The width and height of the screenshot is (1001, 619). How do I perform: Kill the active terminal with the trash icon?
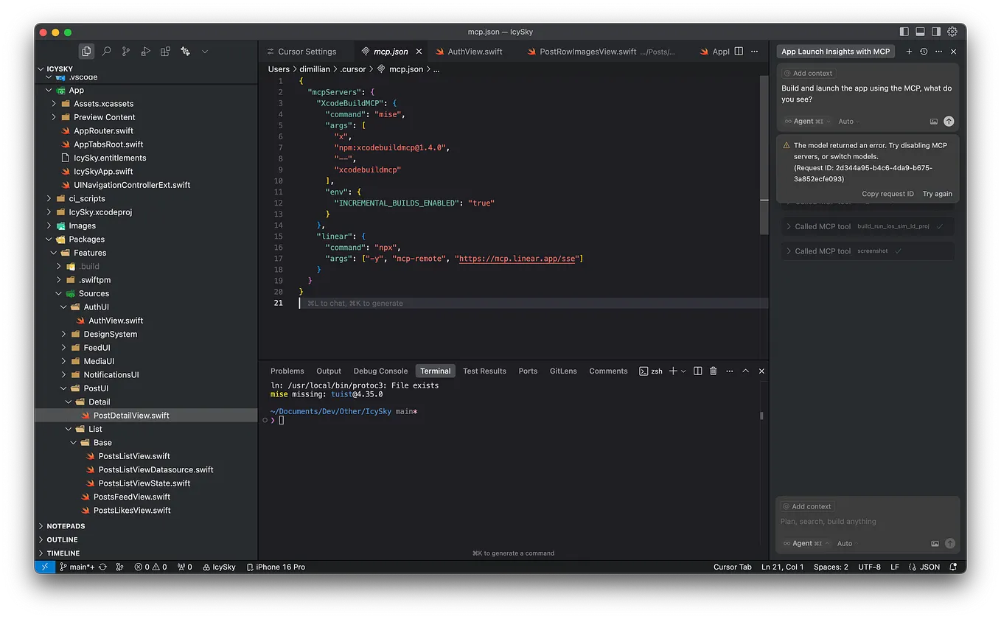713,371
